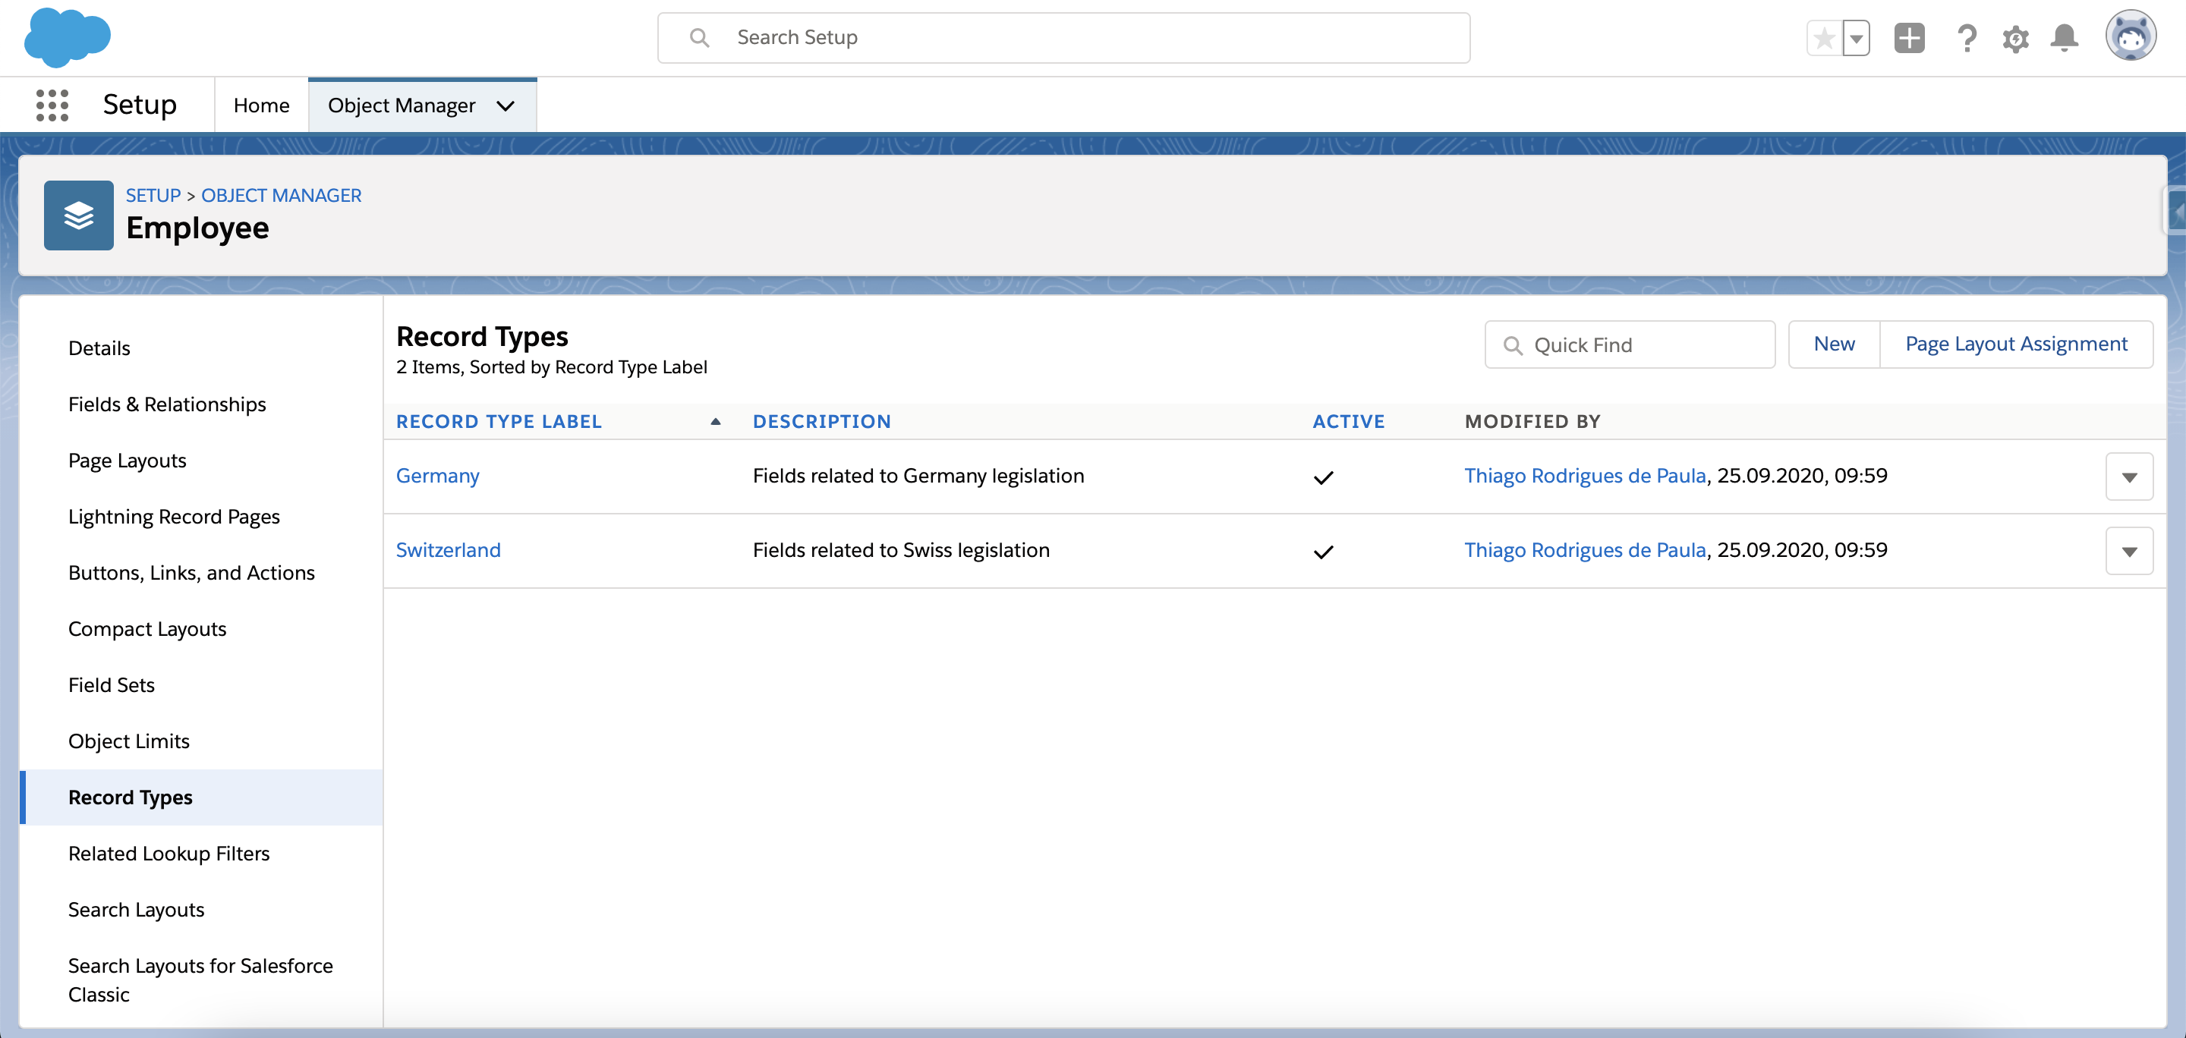Expand the favorites list dropdown arrow
The image size is (2186, 1038).
[1857, 38]
